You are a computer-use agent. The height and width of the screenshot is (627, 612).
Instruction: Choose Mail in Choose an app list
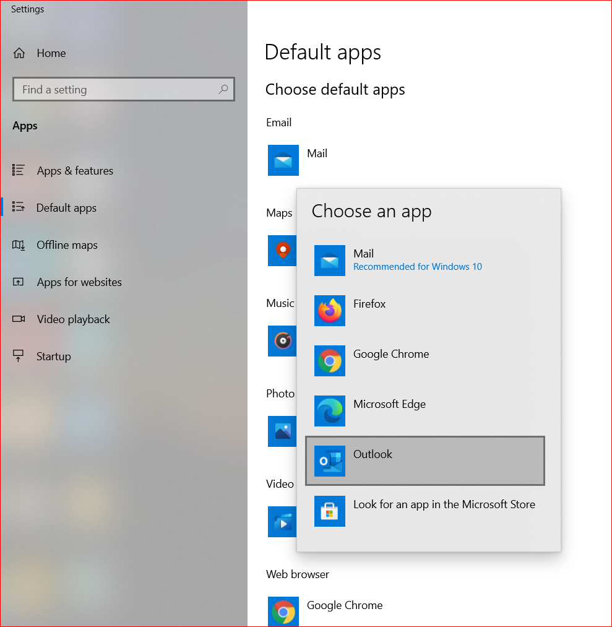pos(425,261)
